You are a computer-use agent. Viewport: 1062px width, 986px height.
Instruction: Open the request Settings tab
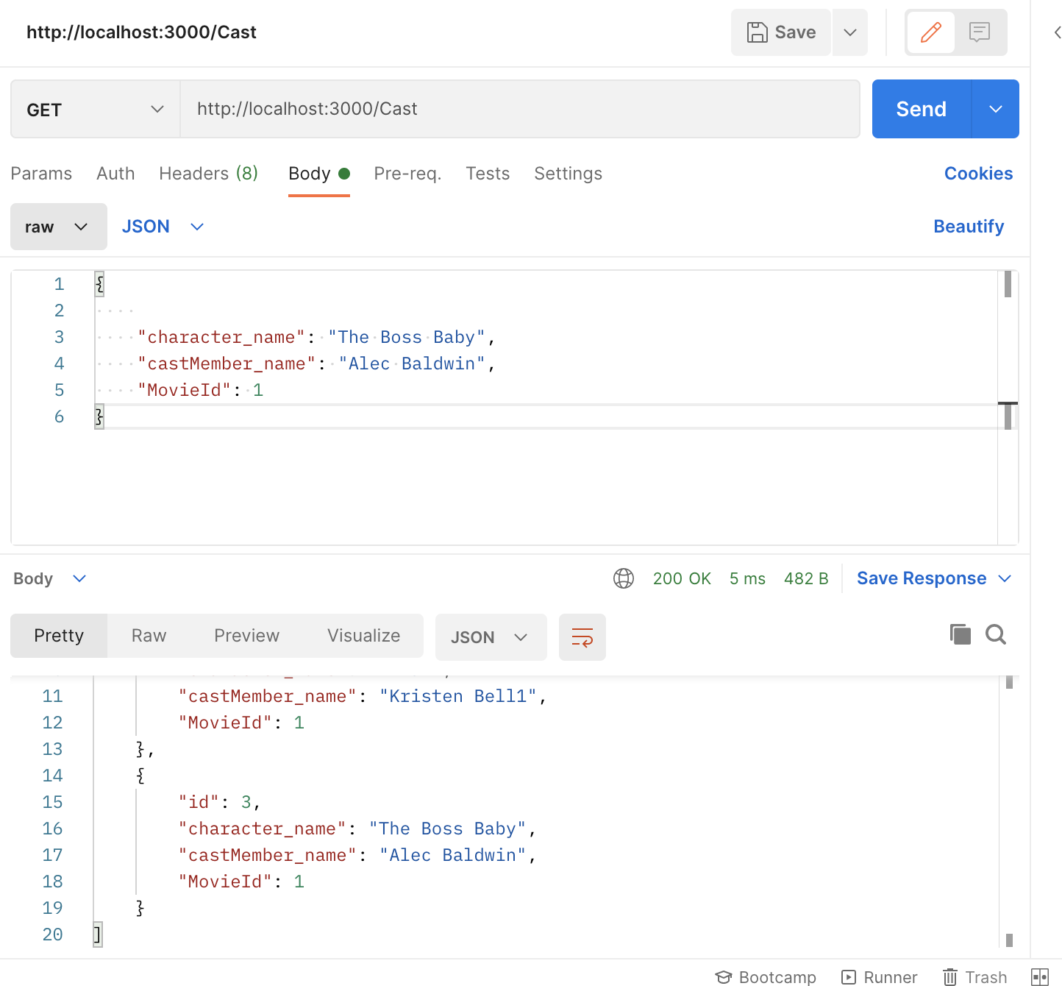568,174
